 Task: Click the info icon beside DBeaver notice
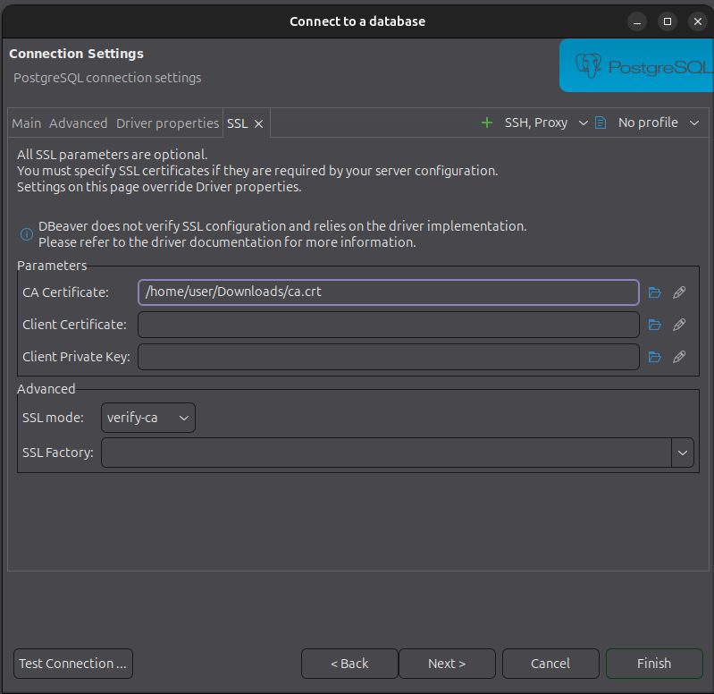click(27, 234)
